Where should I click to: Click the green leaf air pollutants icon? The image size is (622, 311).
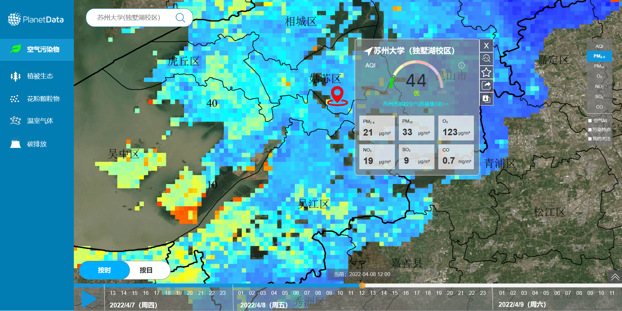pyautogui.click(x=16, y=49)
